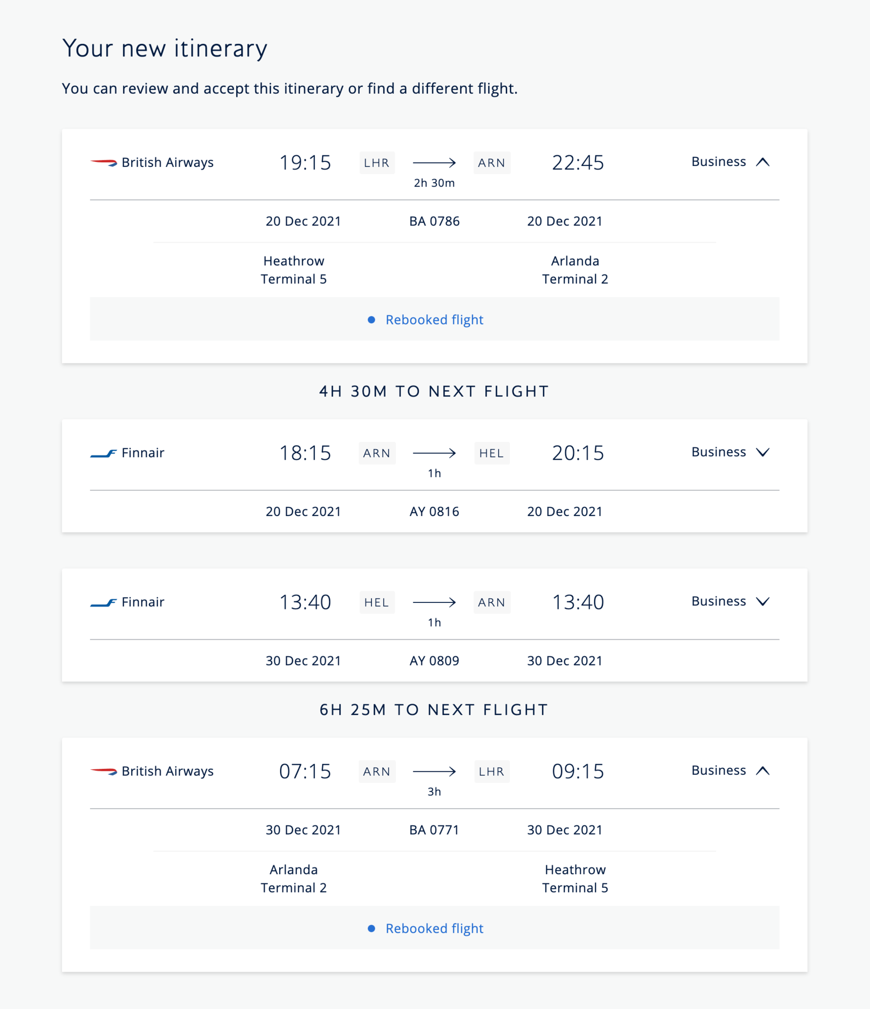Collapse the BA 0771 flight details chevron
870x1009 pixels.
763,770
